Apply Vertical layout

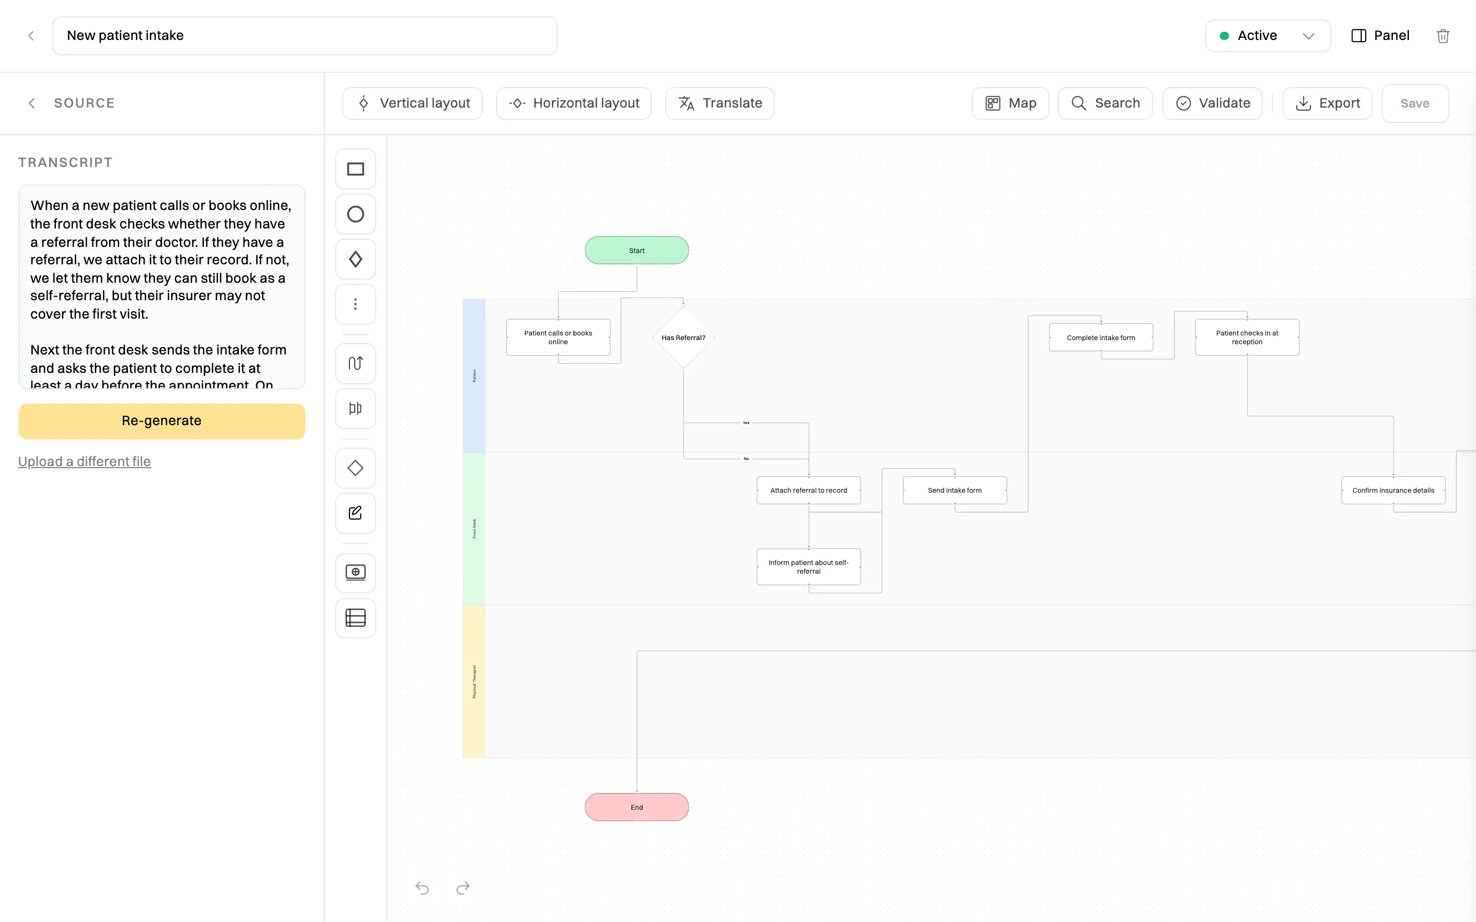pos(412,103)
